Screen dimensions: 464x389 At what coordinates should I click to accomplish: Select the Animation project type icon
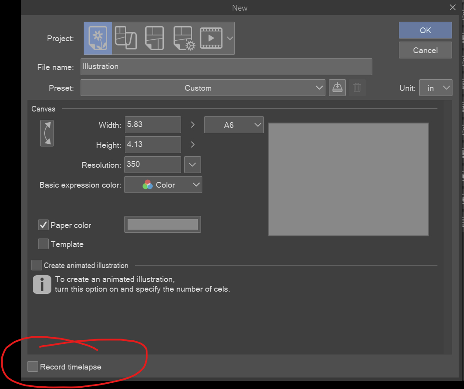click(211, 39)
